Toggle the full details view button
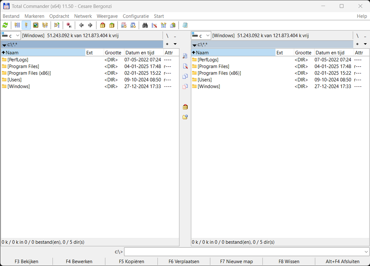 point(26,25)
